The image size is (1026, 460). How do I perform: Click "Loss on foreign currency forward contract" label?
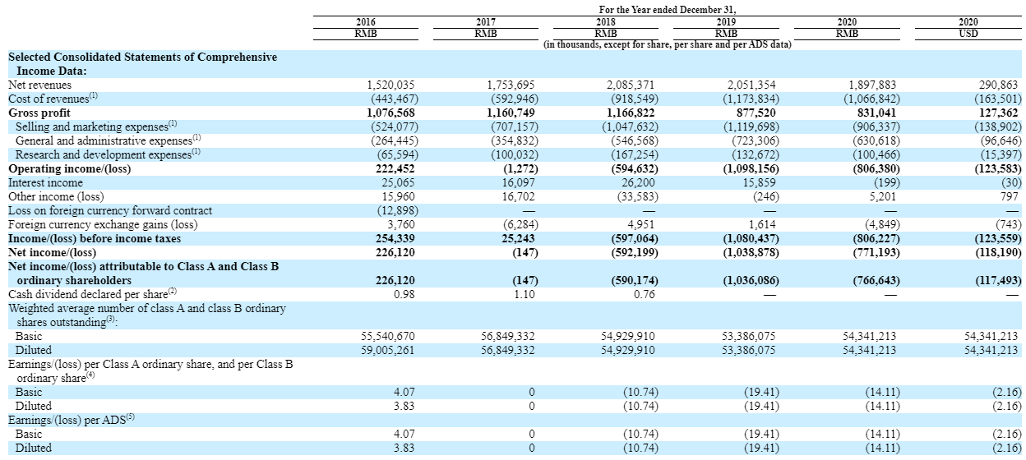(x=109, y=210)
